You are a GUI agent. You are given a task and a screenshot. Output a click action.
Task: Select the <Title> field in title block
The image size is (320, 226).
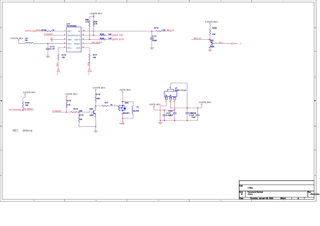[x=250, y=188]
